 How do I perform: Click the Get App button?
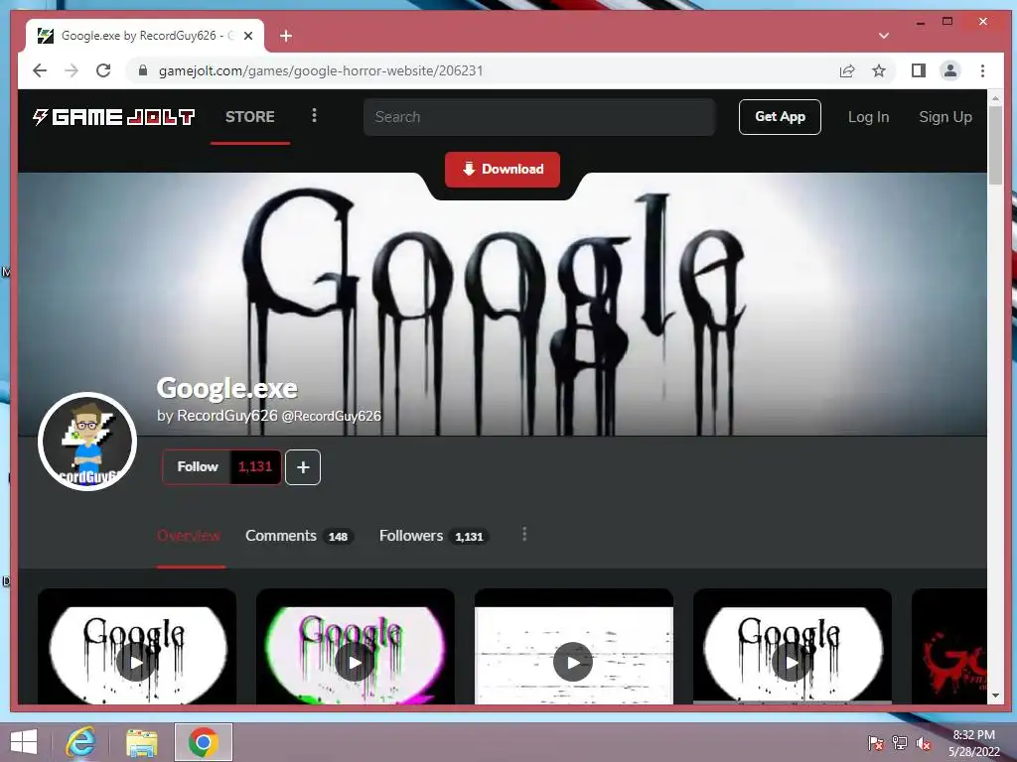coord(780,117)
